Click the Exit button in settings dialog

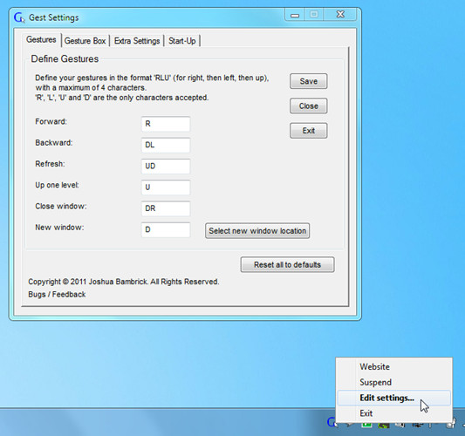click(309, 131)
